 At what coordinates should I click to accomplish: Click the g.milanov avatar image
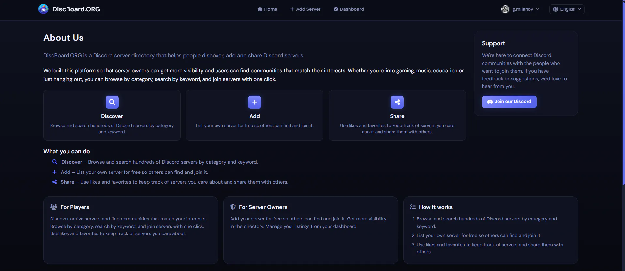pyautogui.click(x=505, y=9)
